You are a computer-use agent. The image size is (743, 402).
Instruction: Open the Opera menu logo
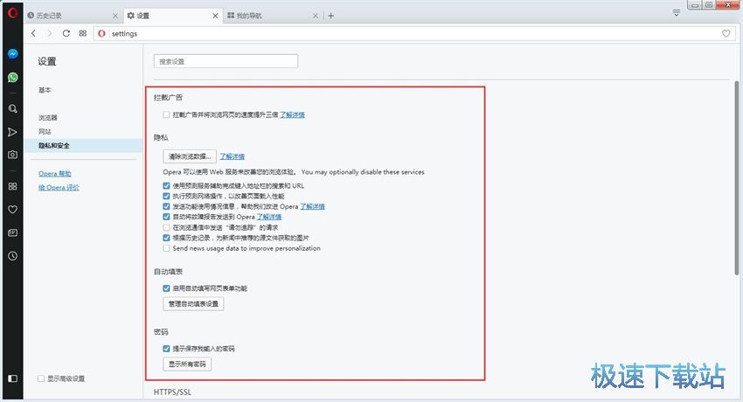coord(12,12)
